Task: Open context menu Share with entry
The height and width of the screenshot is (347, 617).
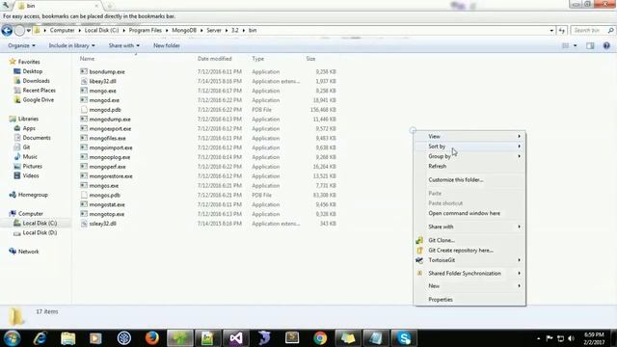Action: click(x=469, y=227)
